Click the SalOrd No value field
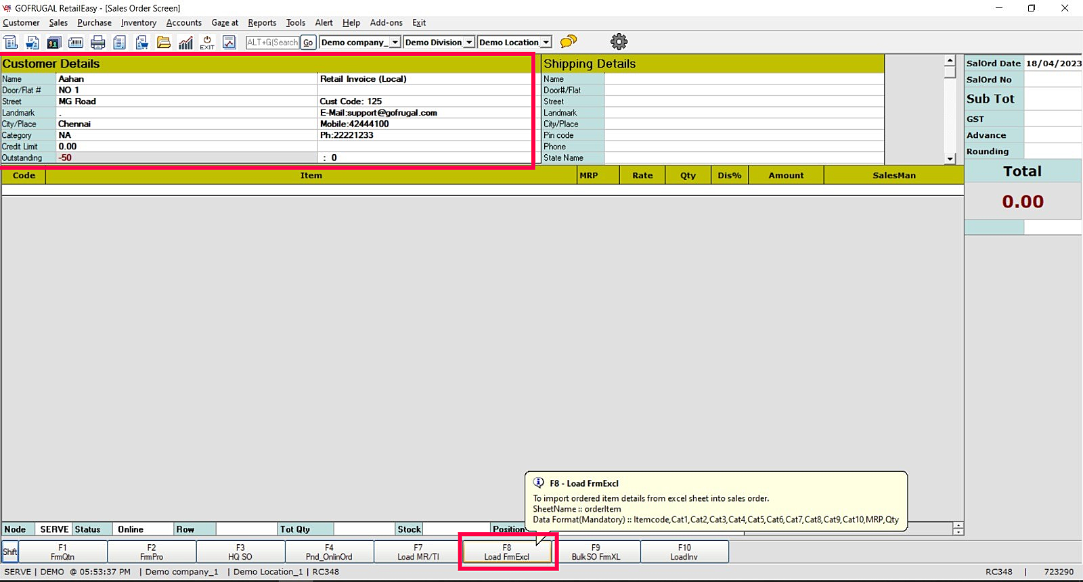Image resolution: width=1083 pixels, height=582 pixels. click(1053, 79)
